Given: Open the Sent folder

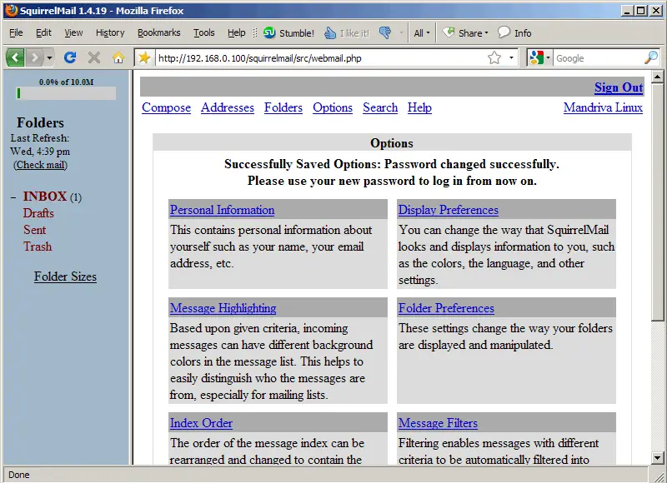Looking at the screenshot, I should (x=34, y=230).
